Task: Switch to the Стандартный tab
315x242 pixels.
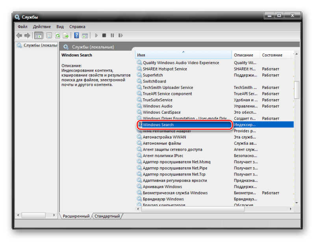Action: coord(107,216)
